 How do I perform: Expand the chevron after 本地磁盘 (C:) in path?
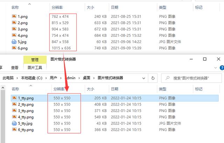coord(46,78)
